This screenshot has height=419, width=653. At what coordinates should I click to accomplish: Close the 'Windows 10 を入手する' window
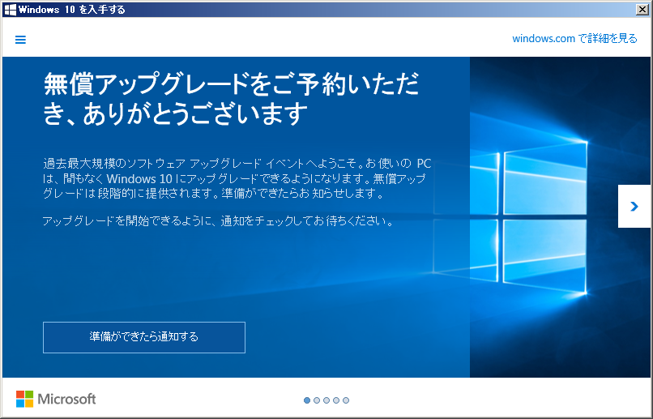pyautogui.click(x=642, y=10)
